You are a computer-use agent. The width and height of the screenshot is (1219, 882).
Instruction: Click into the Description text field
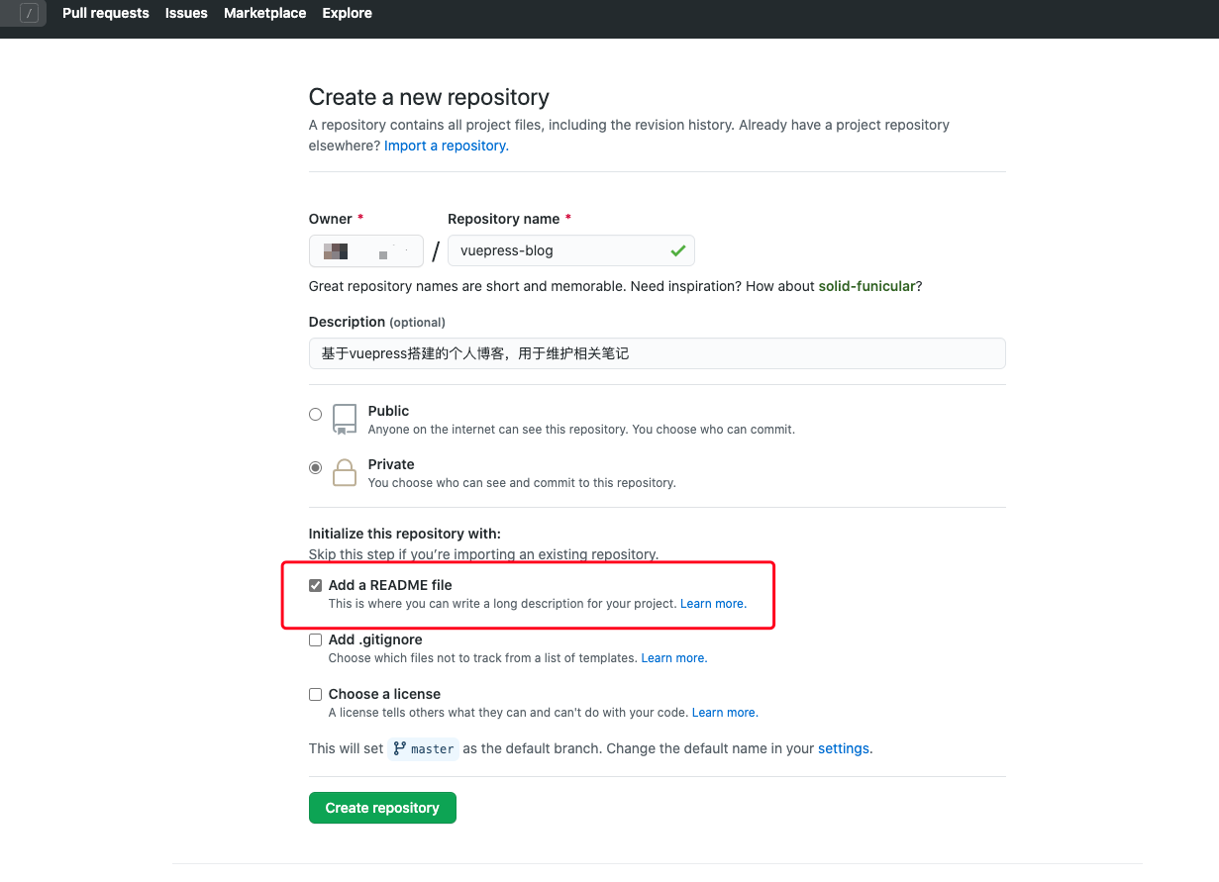(657, 353)
